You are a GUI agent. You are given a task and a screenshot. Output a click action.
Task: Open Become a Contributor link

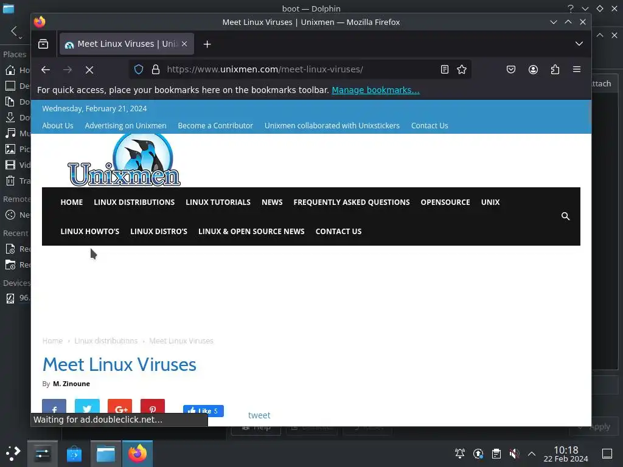[x=215, y=125]
